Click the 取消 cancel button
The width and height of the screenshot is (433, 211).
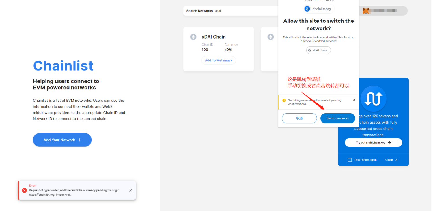pyautogui.click(x=299, y=118)
